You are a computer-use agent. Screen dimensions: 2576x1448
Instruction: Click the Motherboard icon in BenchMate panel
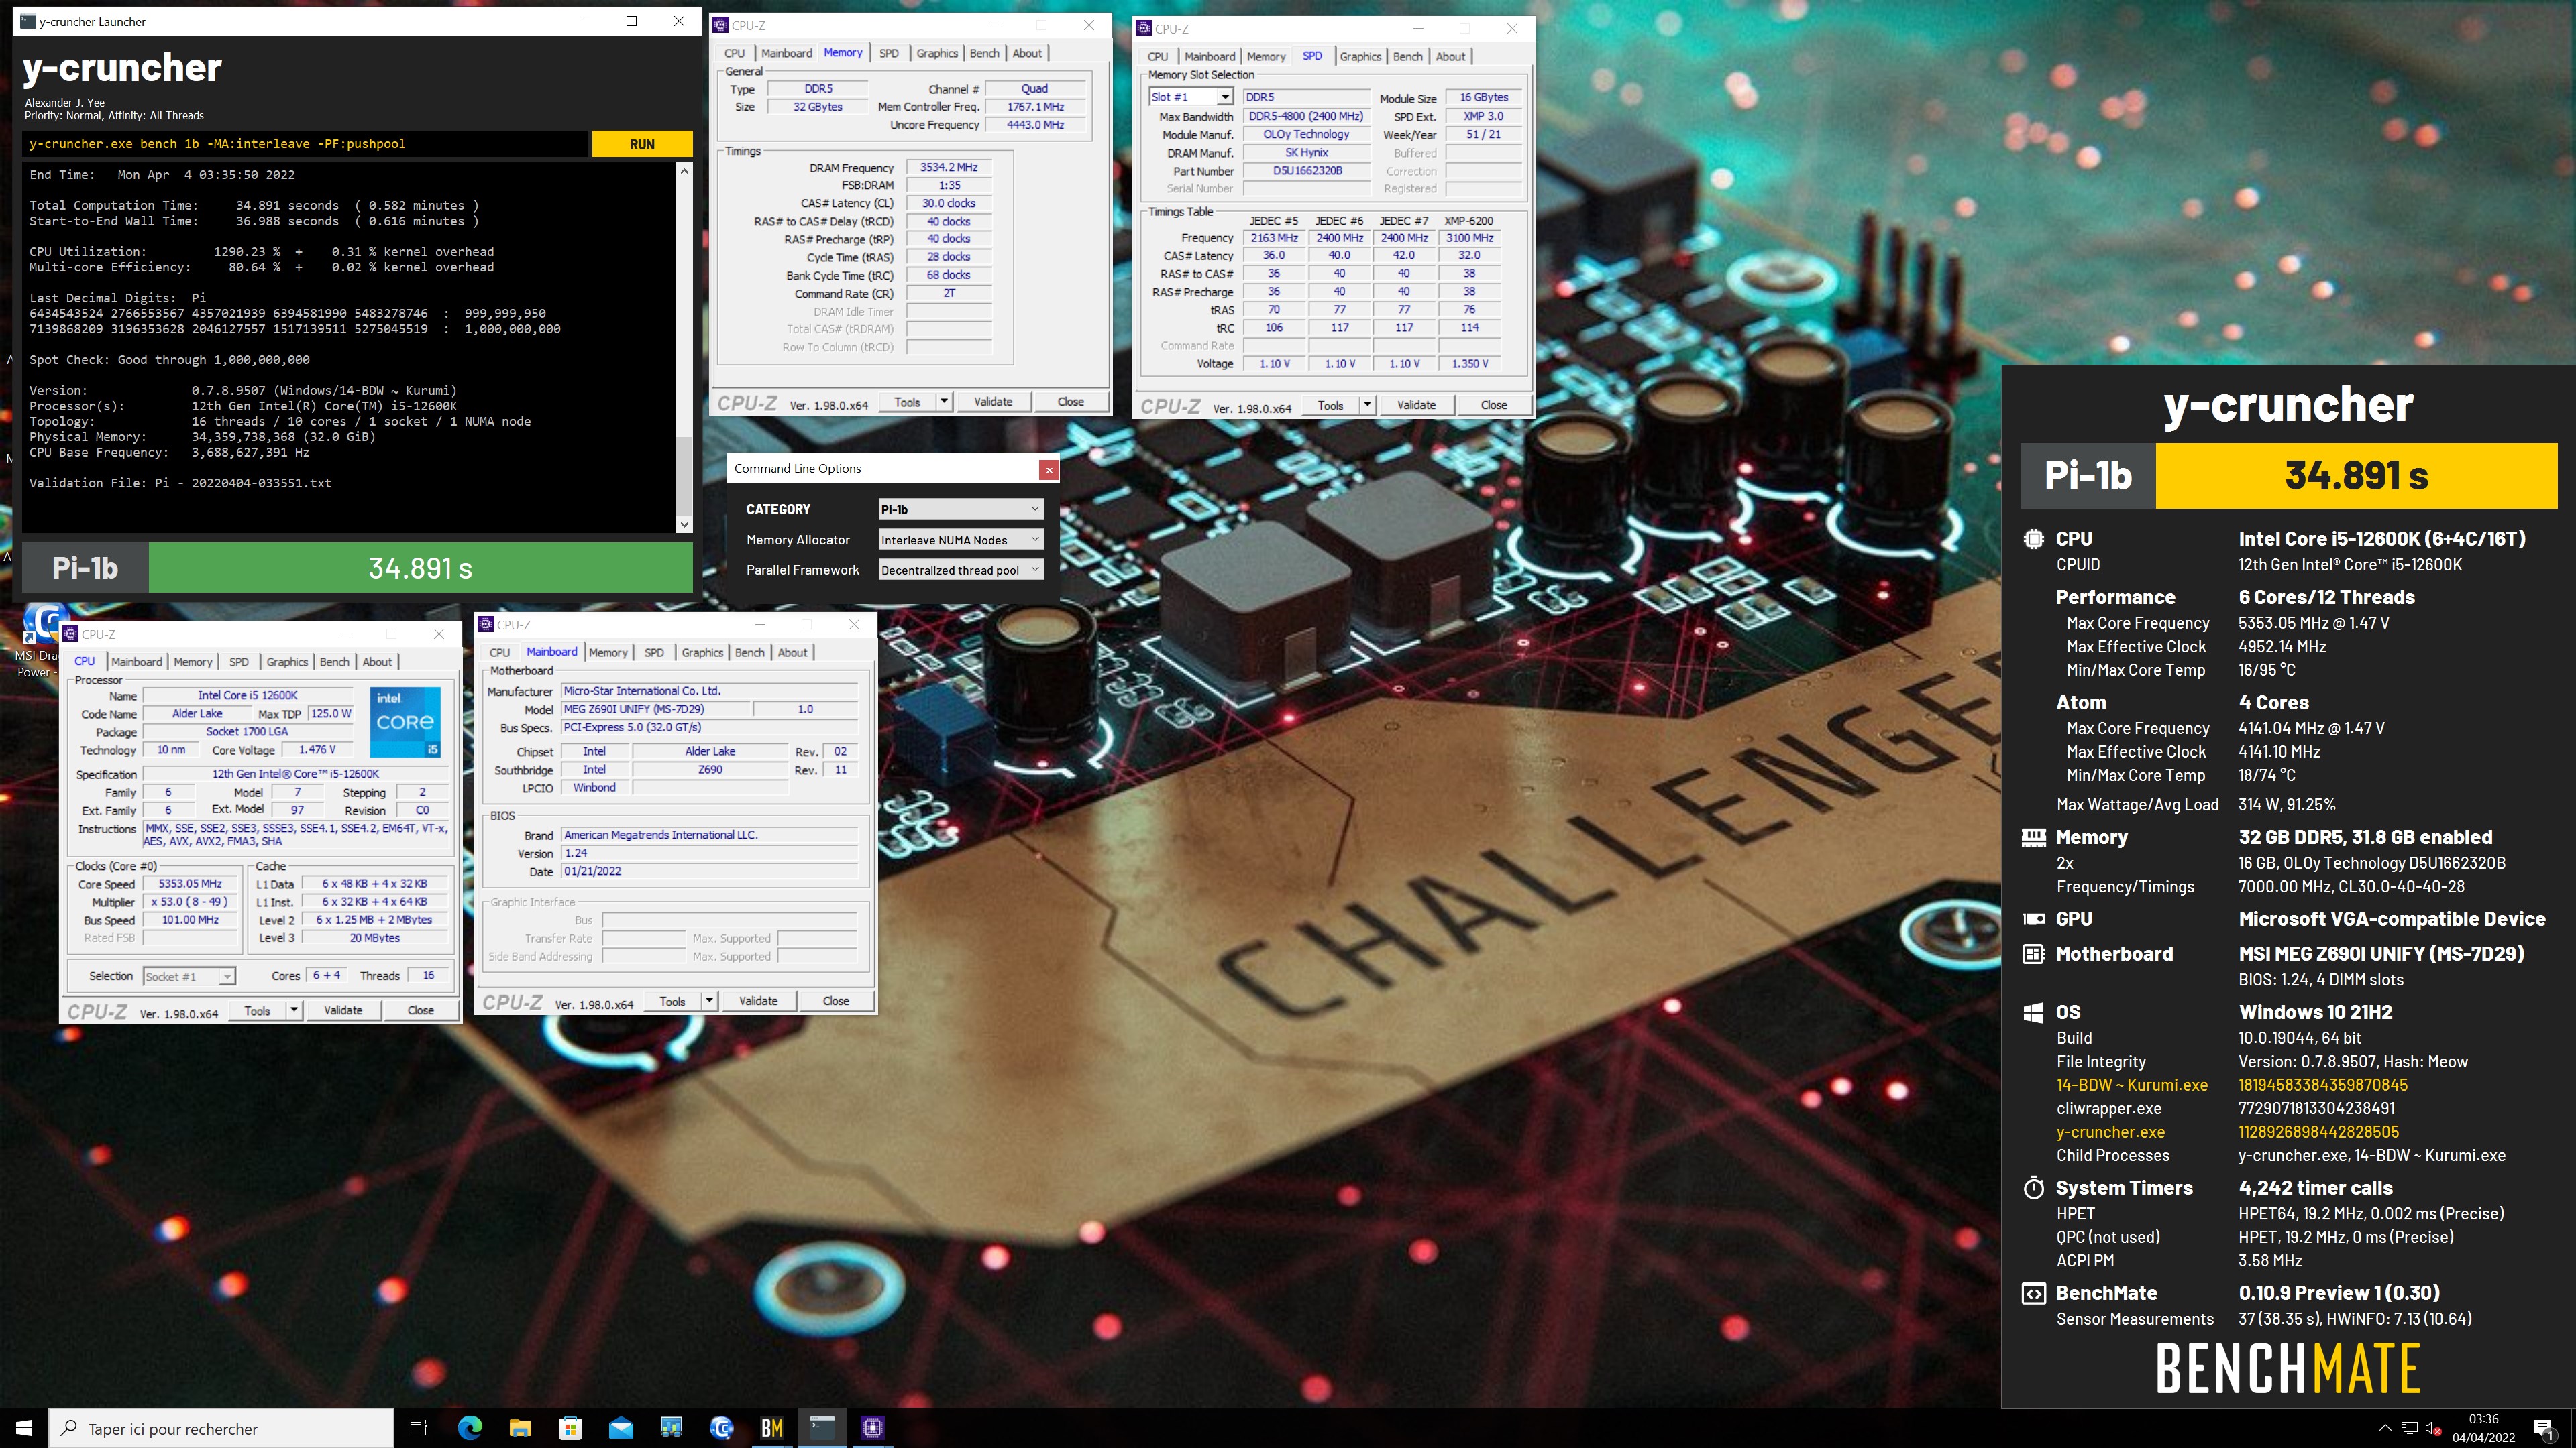click(x=2033, y=955)
